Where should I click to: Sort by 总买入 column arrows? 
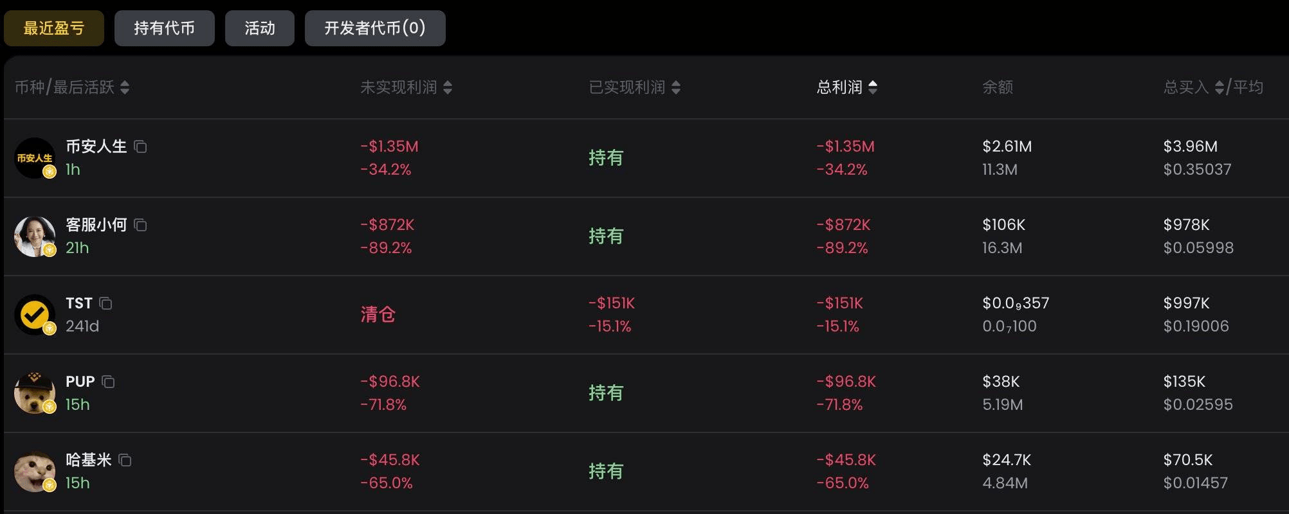(1220, 87)
